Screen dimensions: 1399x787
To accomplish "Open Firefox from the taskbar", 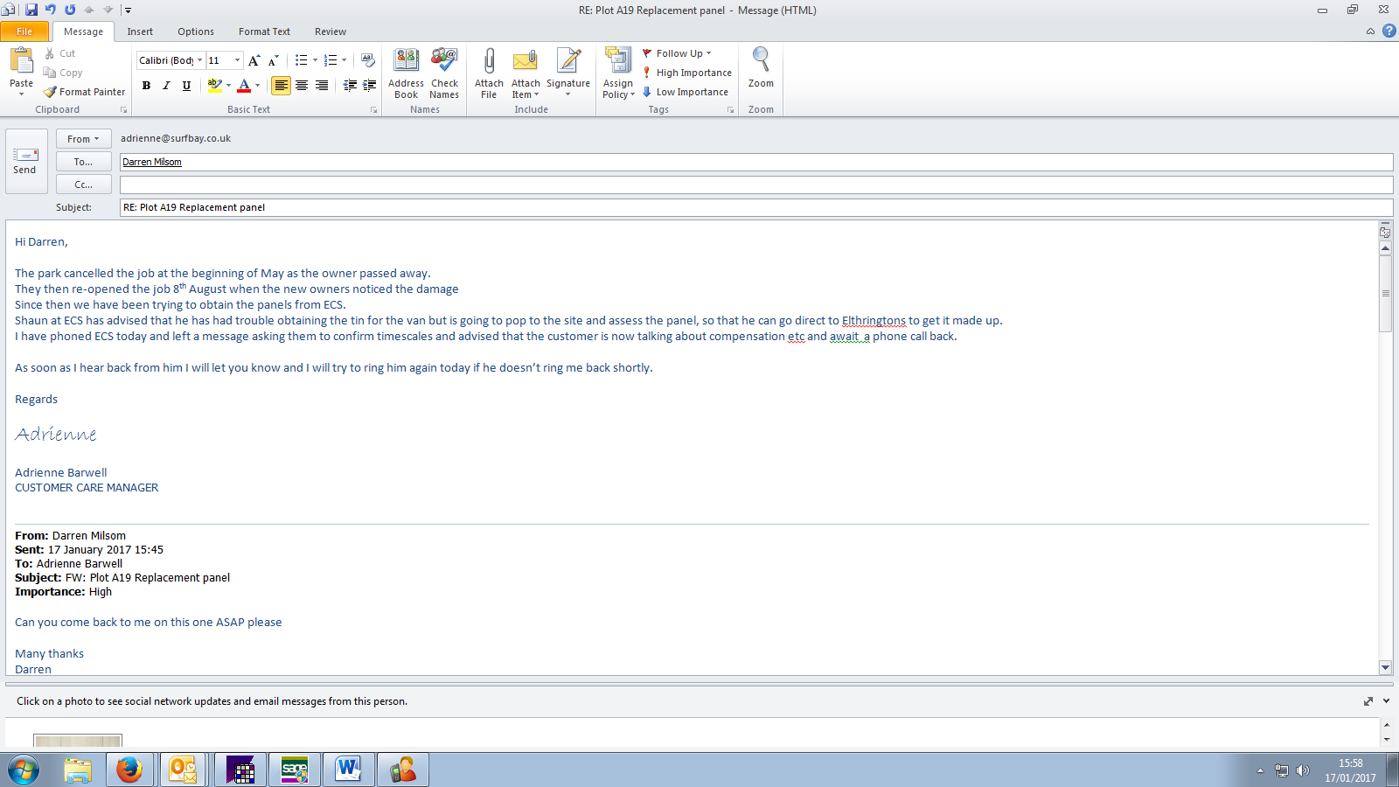I will [x=129, y=770].
